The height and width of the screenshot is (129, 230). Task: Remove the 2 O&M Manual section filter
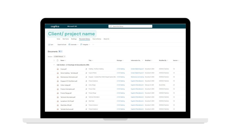[x=64, y=56]
